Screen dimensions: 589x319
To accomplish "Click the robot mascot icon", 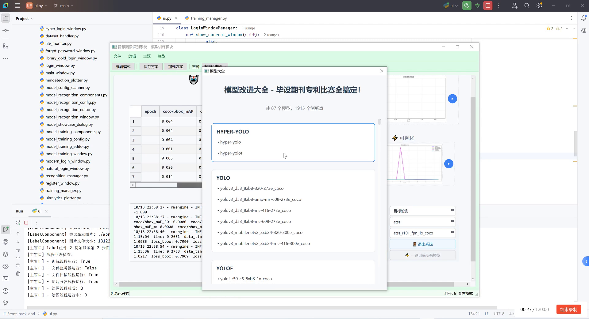I will click(194, 80).
